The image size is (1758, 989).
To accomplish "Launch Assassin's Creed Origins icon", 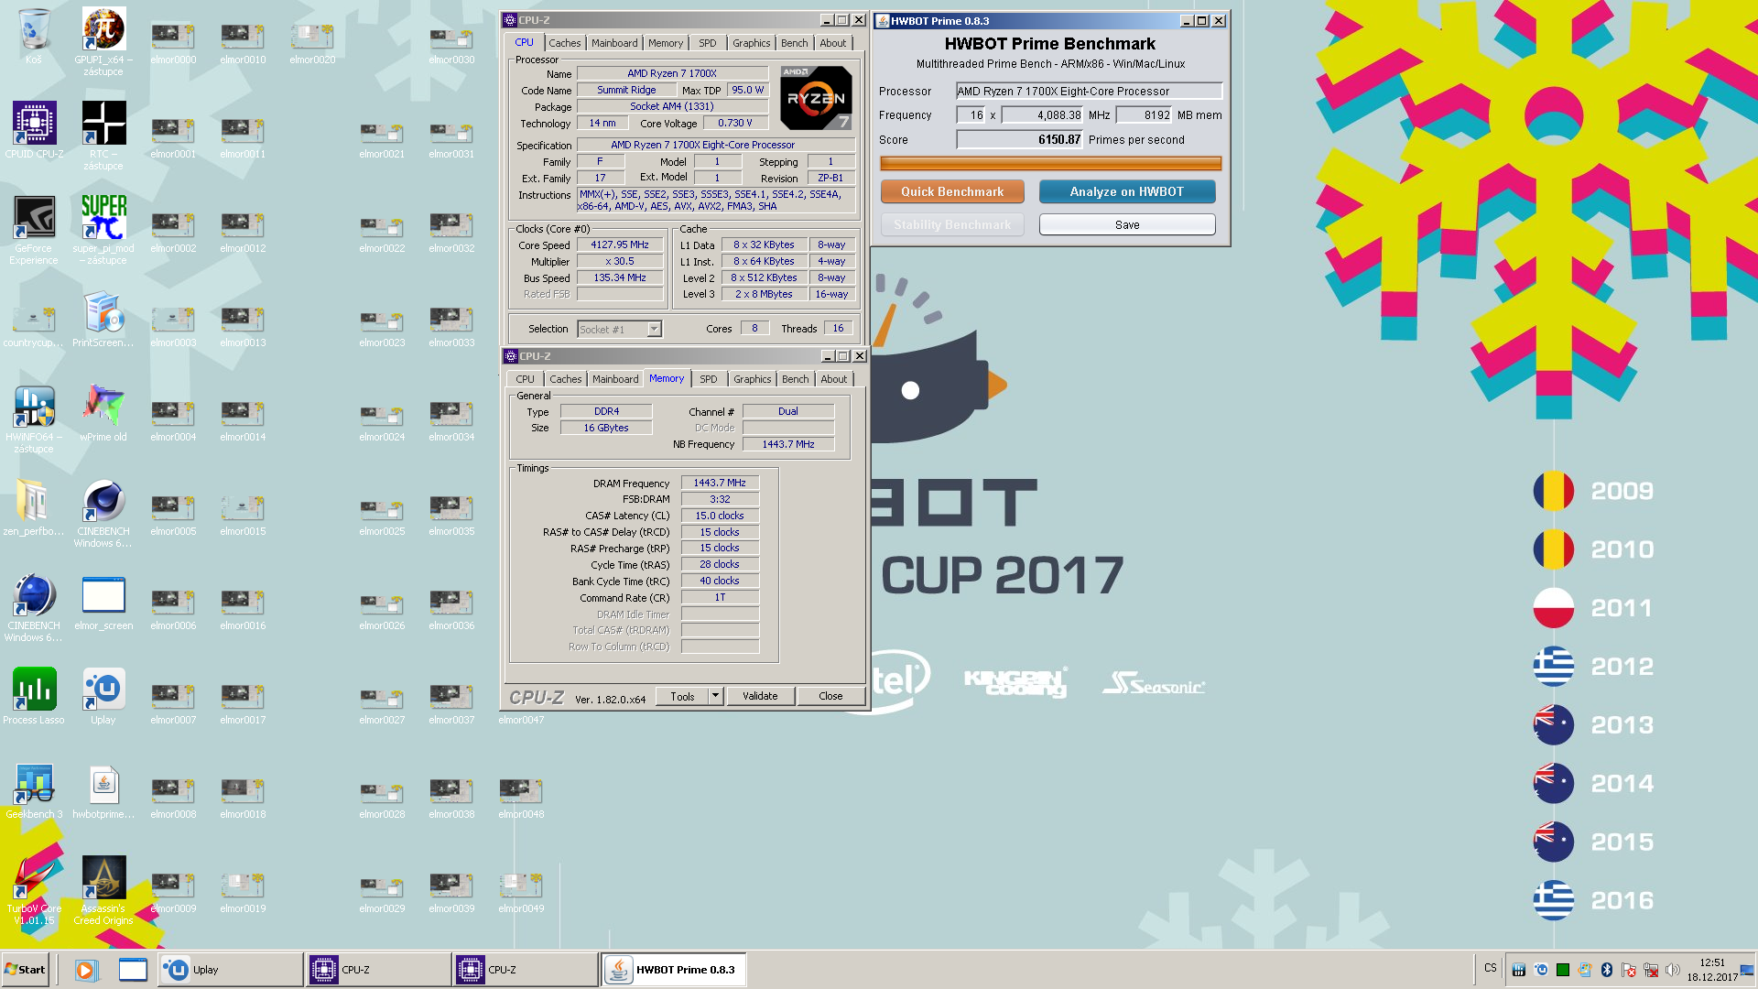I will pyautogui.click(x=103, y=890).
